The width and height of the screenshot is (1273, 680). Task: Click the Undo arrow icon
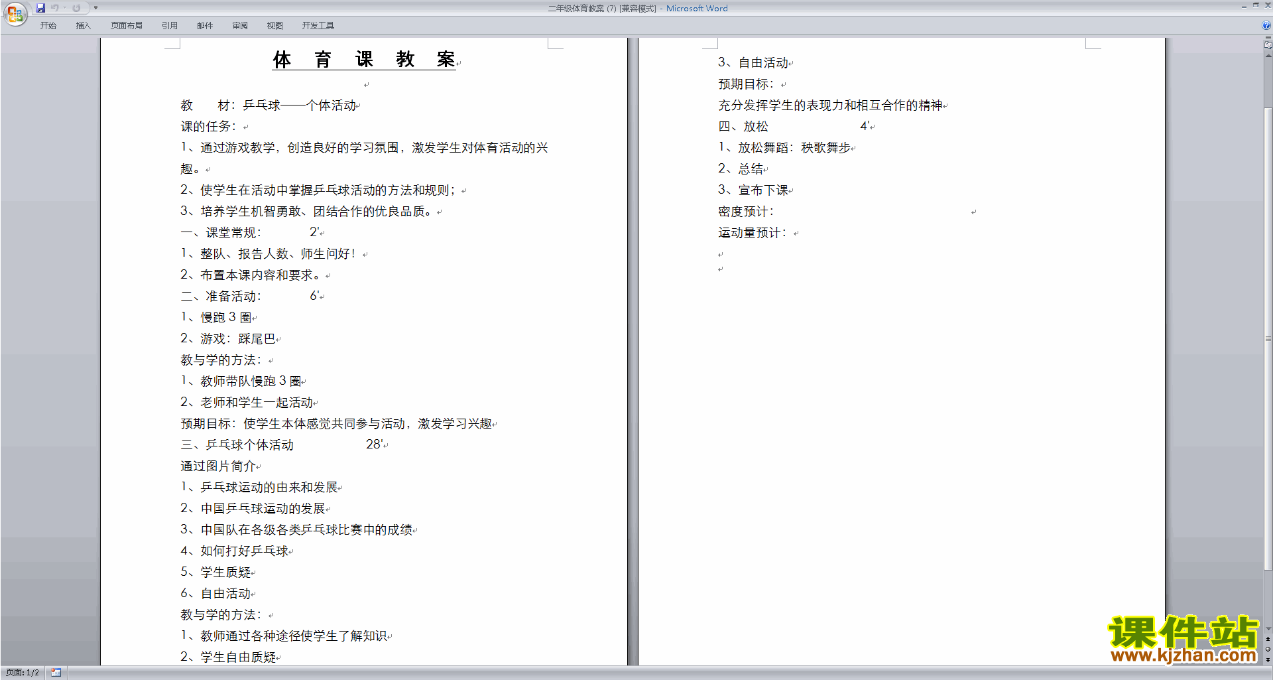[55, 8]
